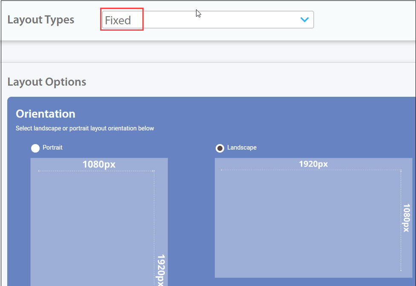
Task: Click the Portrait label text
Action: tap(52, 148)
